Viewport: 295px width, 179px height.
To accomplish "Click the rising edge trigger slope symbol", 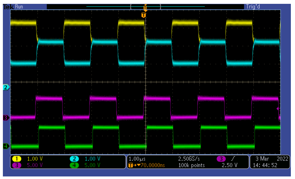I will coord(232,159).
